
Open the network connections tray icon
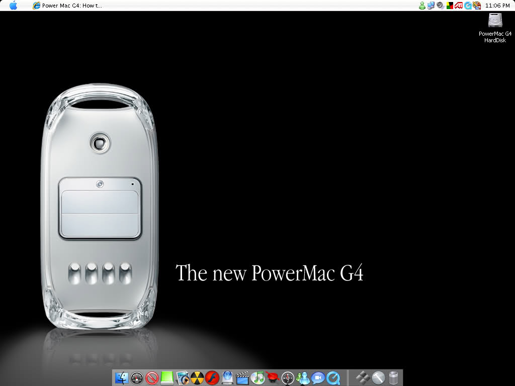point(431,5)
